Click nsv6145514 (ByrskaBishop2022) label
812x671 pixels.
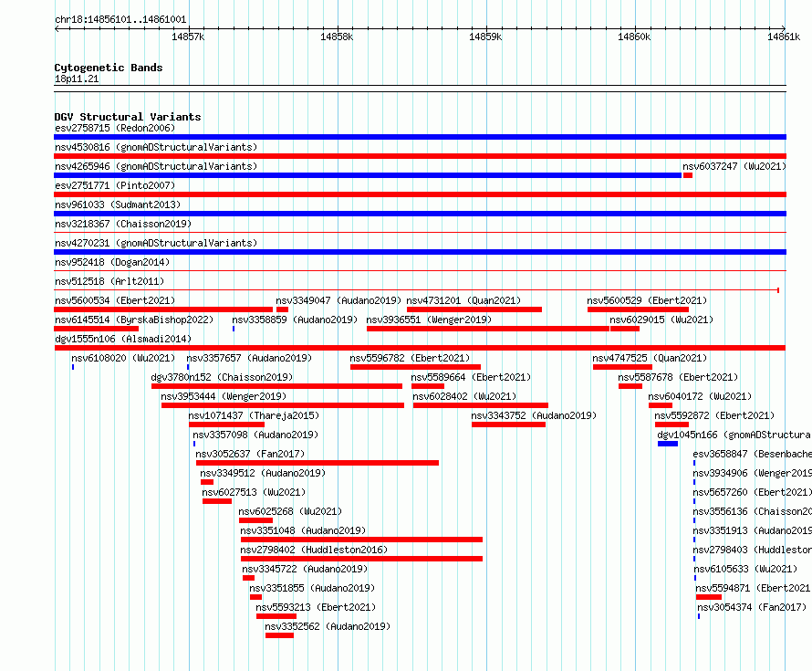134,320
